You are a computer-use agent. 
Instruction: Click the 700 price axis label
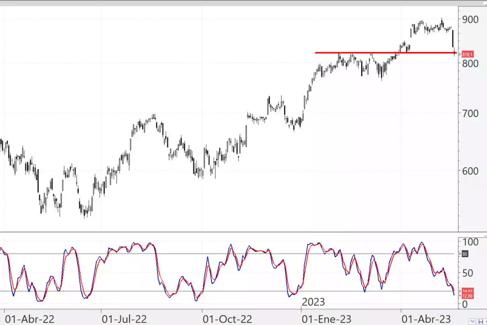470,113
